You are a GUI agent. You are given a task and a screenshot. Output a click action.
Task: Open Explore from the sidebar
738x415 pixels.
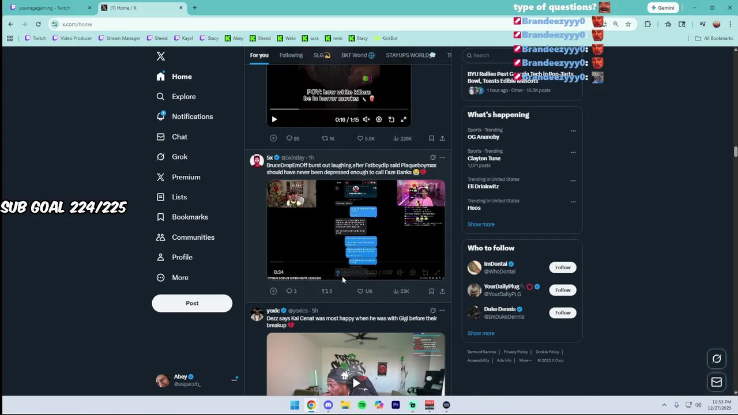(x=176, y=96)
